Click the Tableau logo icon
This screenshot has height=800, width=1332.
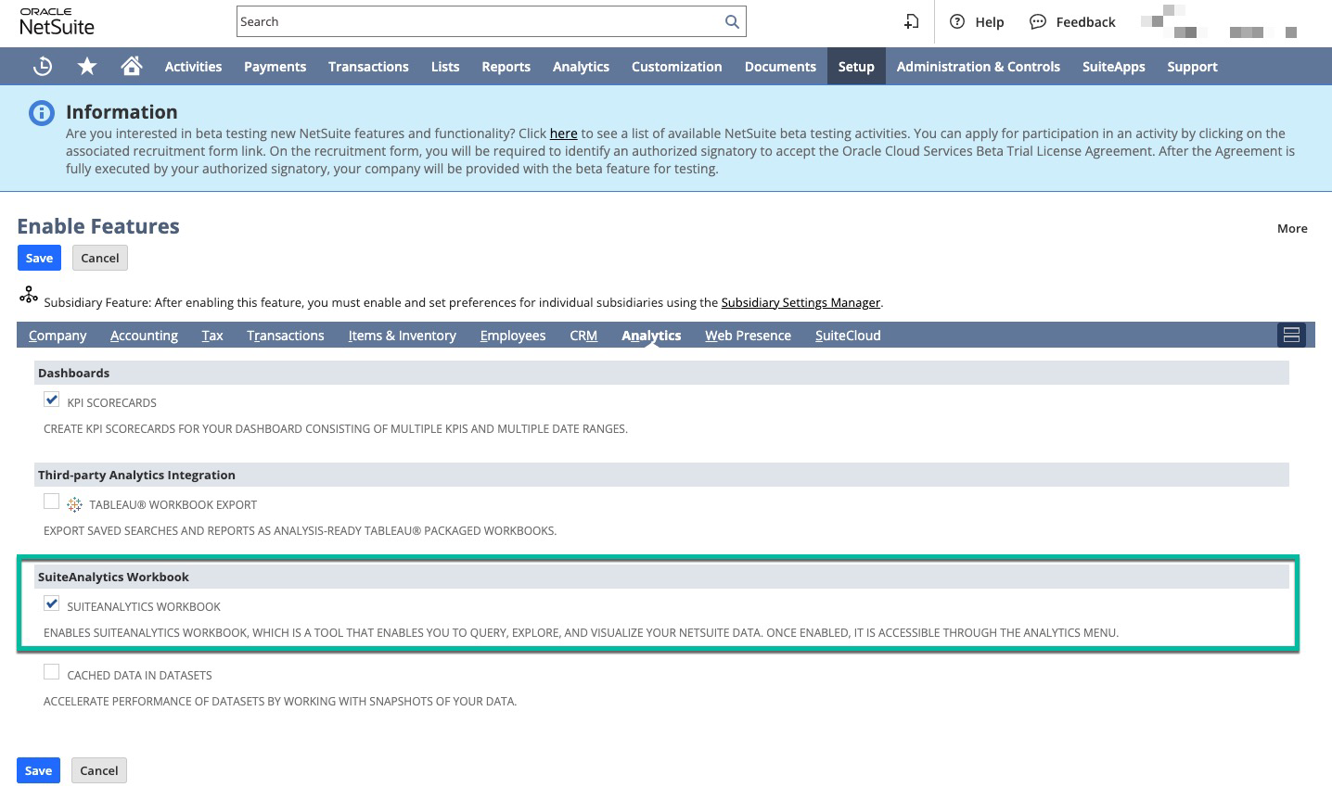pos(74,505)
